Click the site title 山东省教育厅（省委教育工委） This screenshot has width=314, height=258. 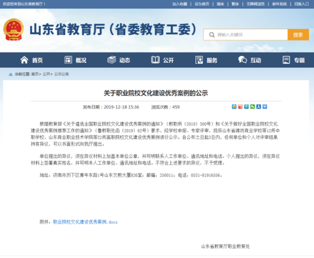coord(114,30)
